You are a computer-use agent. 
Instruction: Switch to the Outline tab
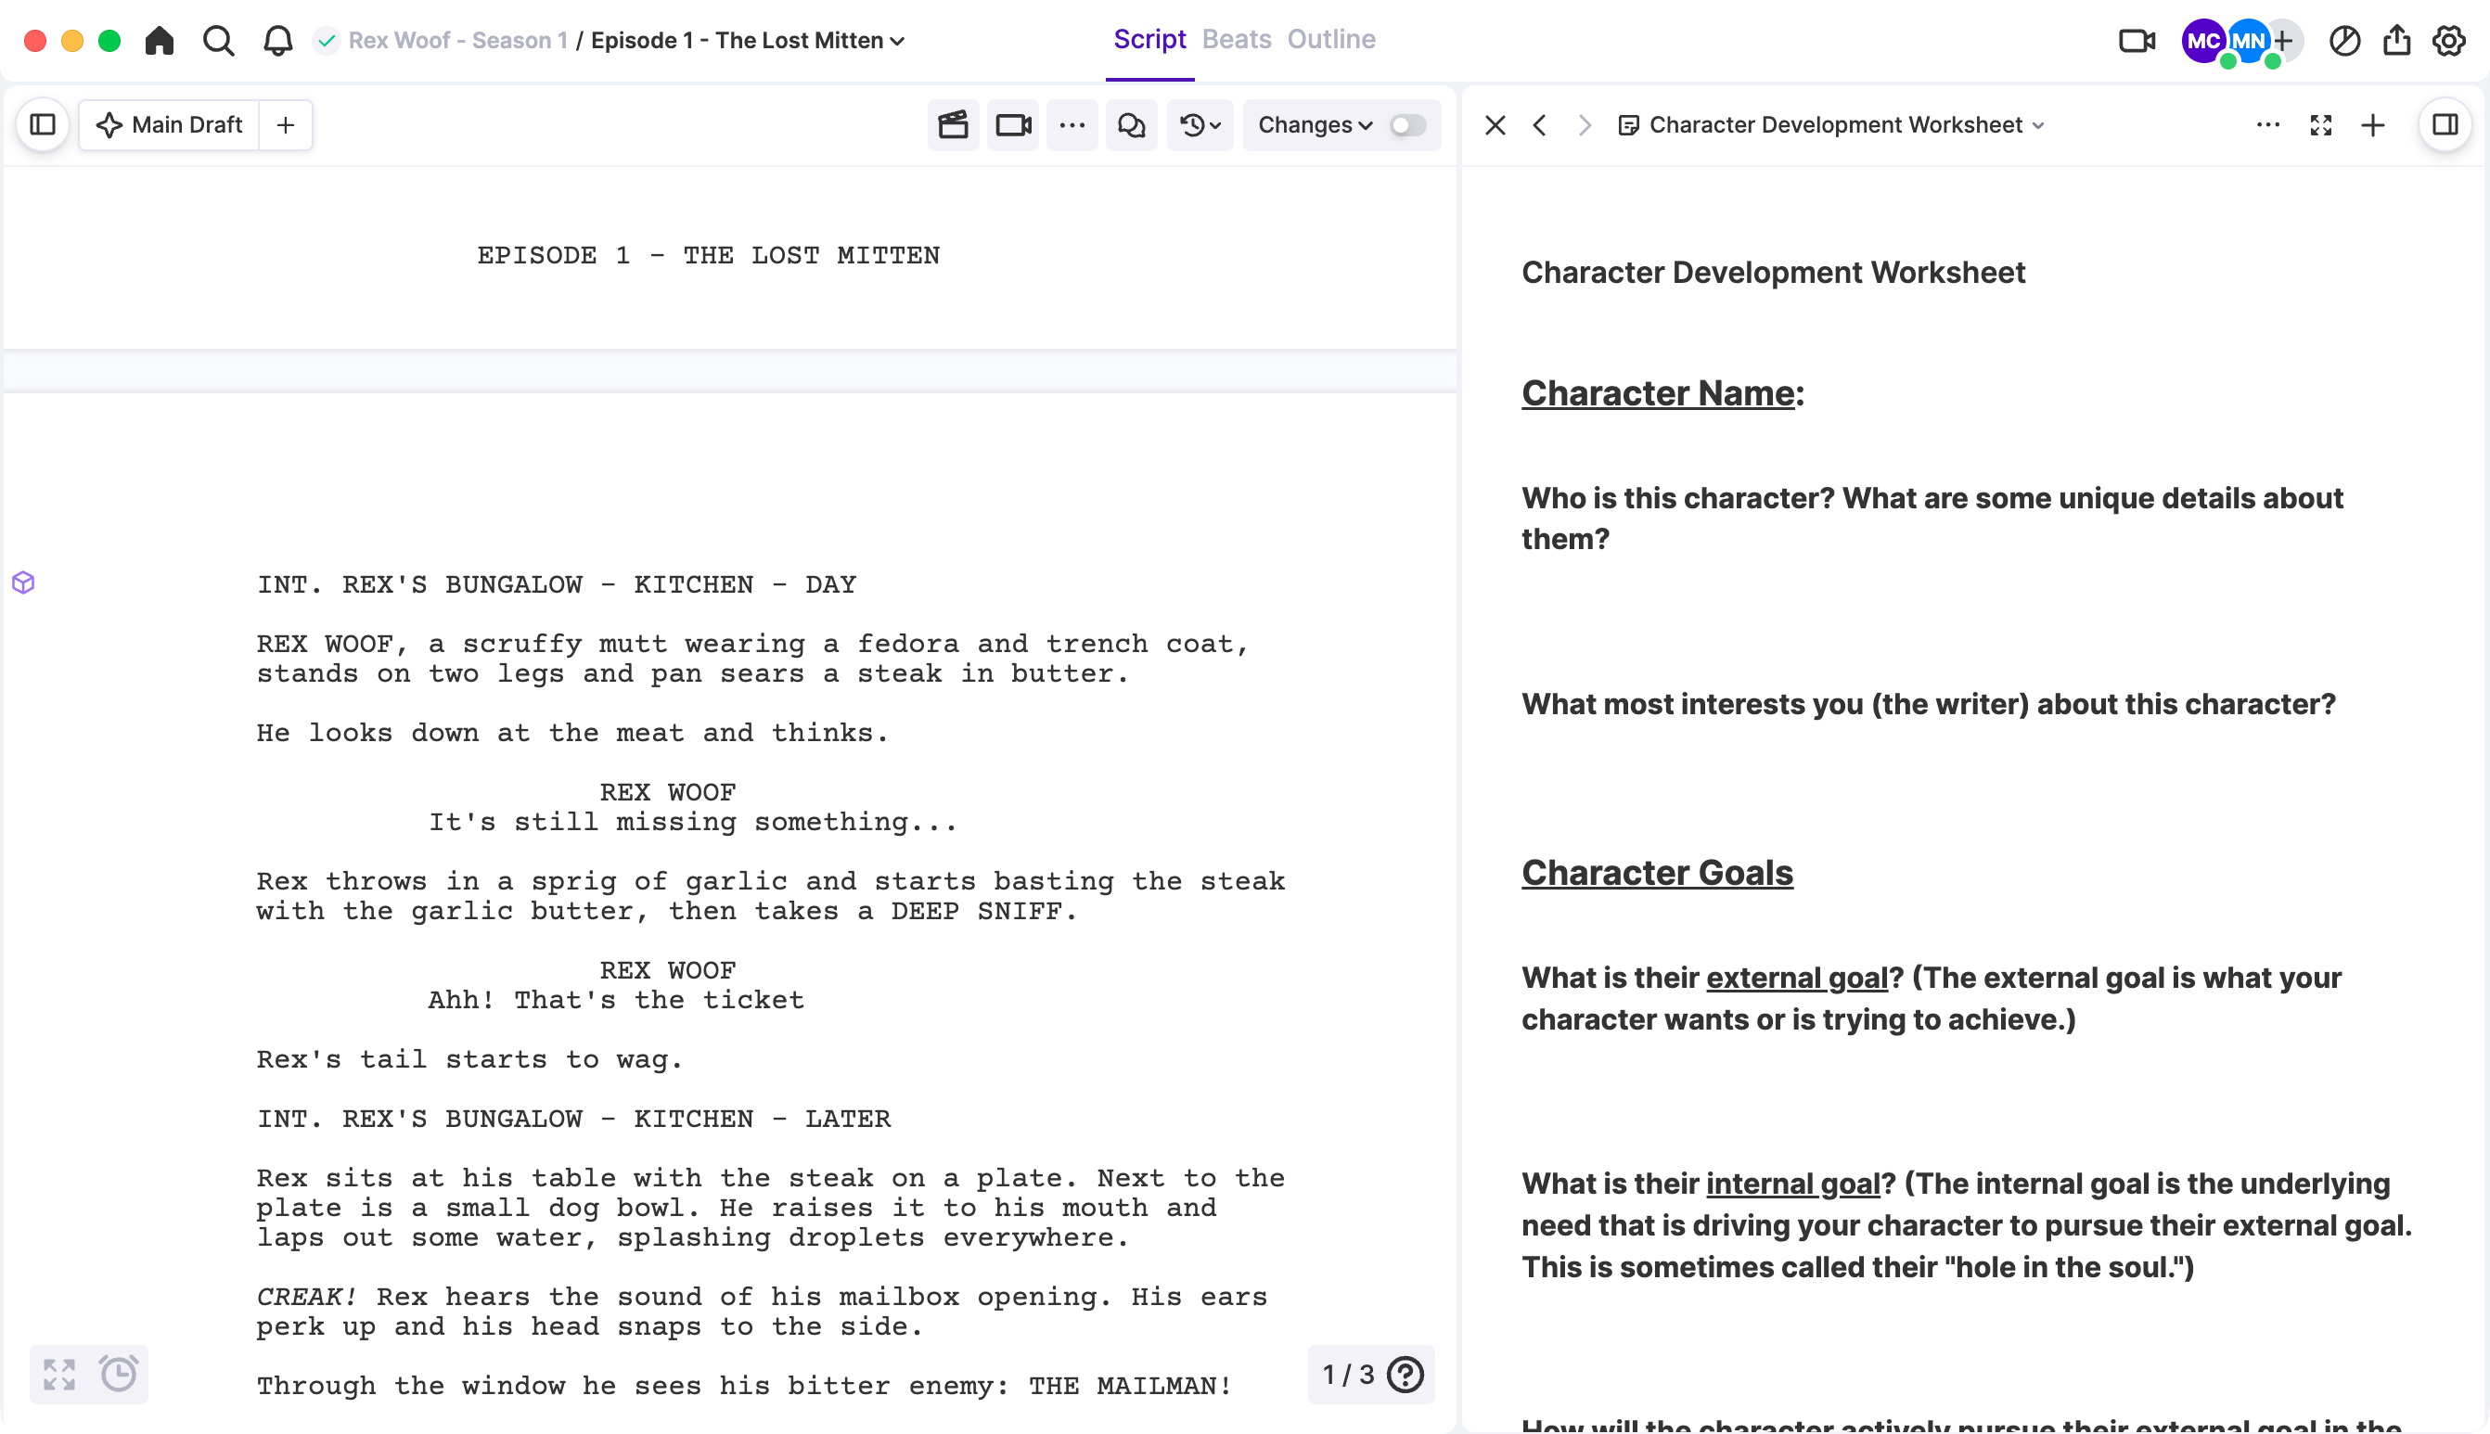click(x=1330, y=39)
